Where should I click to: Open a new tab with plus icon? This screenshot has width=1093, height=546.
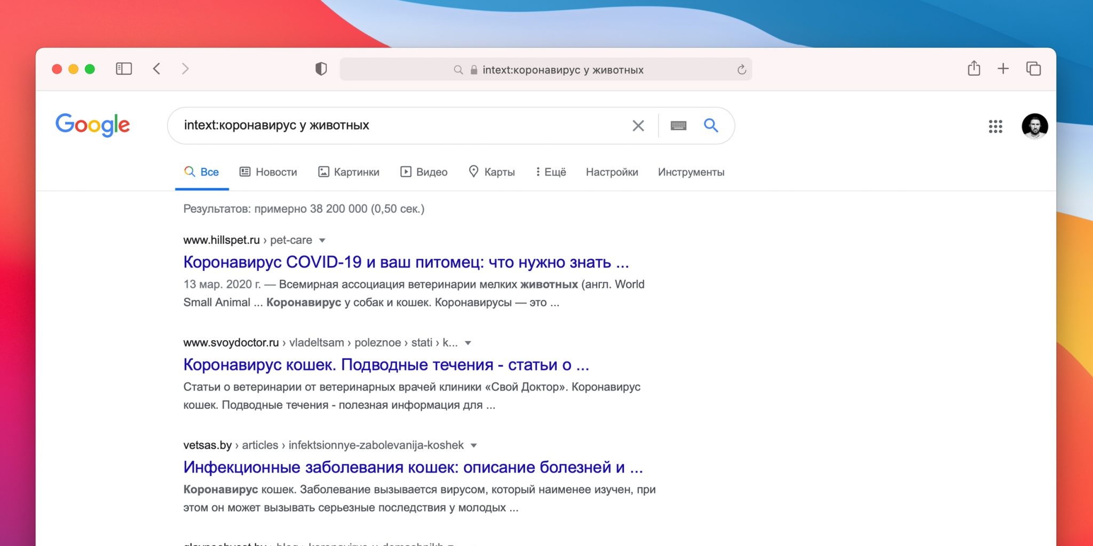click(1003, 68)
